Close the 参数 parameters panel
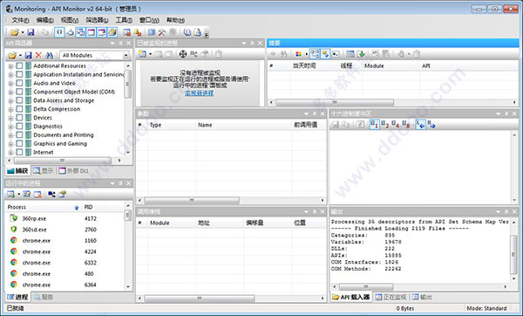523x316 pixels. (x=323, y=113)
